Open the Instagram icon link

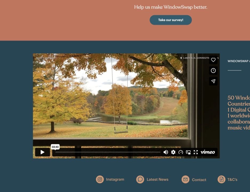[100, 179]
